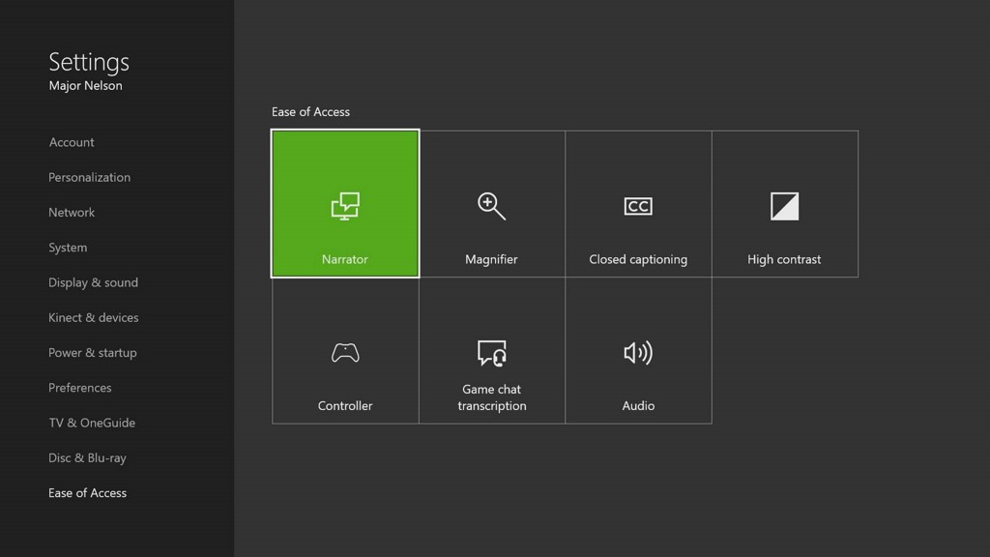Click the Audio label text
This screenshot has height=557, width=990.
(x=638, y=405)
